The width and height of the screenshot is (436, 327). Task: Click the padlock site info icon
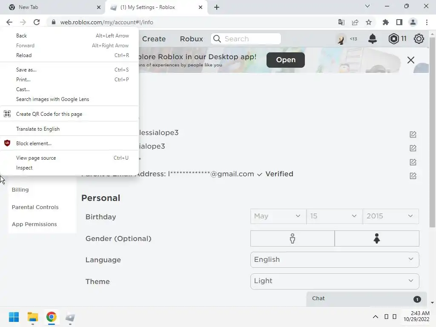(x=54, y=22)
